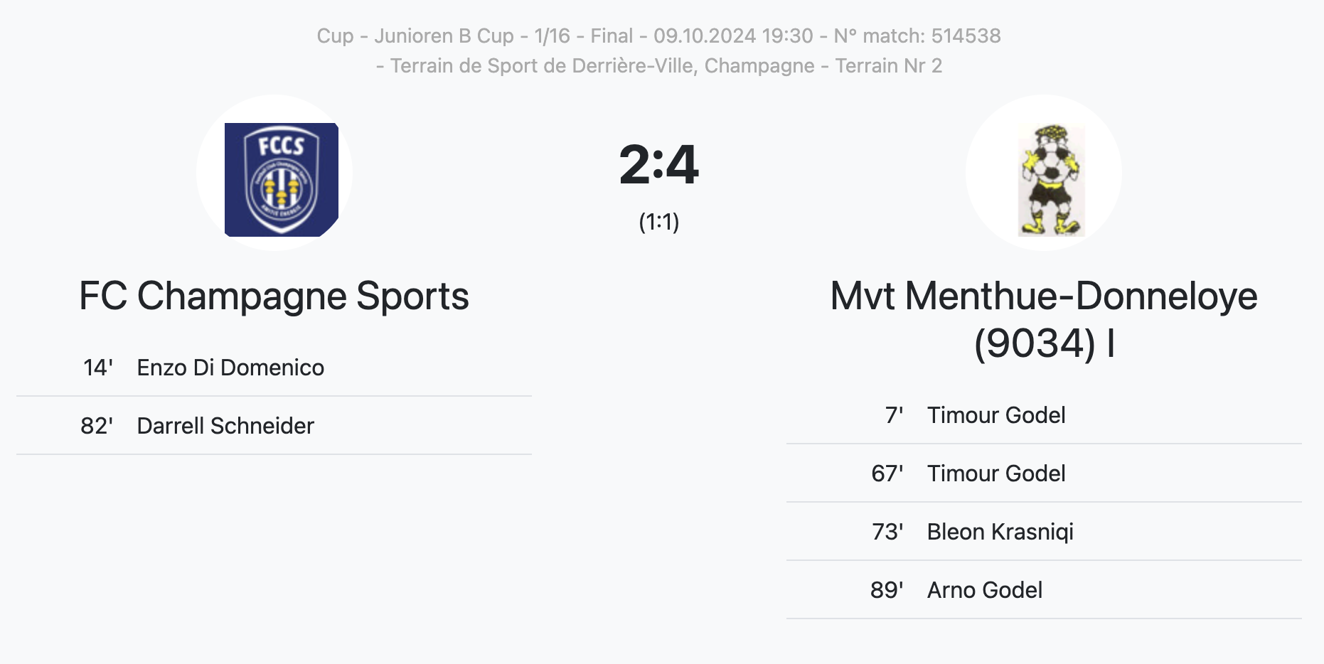Open the Mvt Menthue-Donneloye (9034) I team name
Viewport: 1324px width, 664px height.
tap(1044, 319)
